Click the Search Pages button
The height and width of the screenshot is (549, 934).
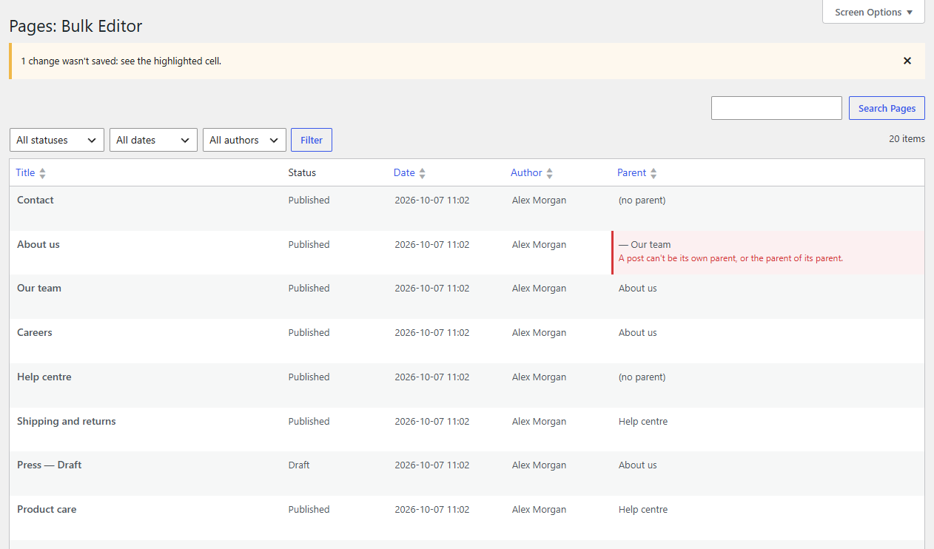887,108
